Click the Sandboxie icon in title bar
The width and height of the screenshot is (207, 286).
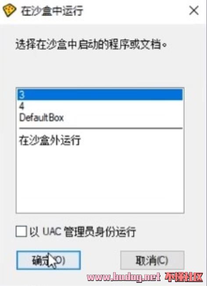tap(9, 11)
